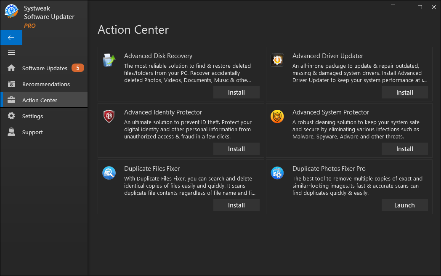This screenshot has height=276, width=441.
Task: Install Advanced Disk Recovery
Action: pos(236,93)
